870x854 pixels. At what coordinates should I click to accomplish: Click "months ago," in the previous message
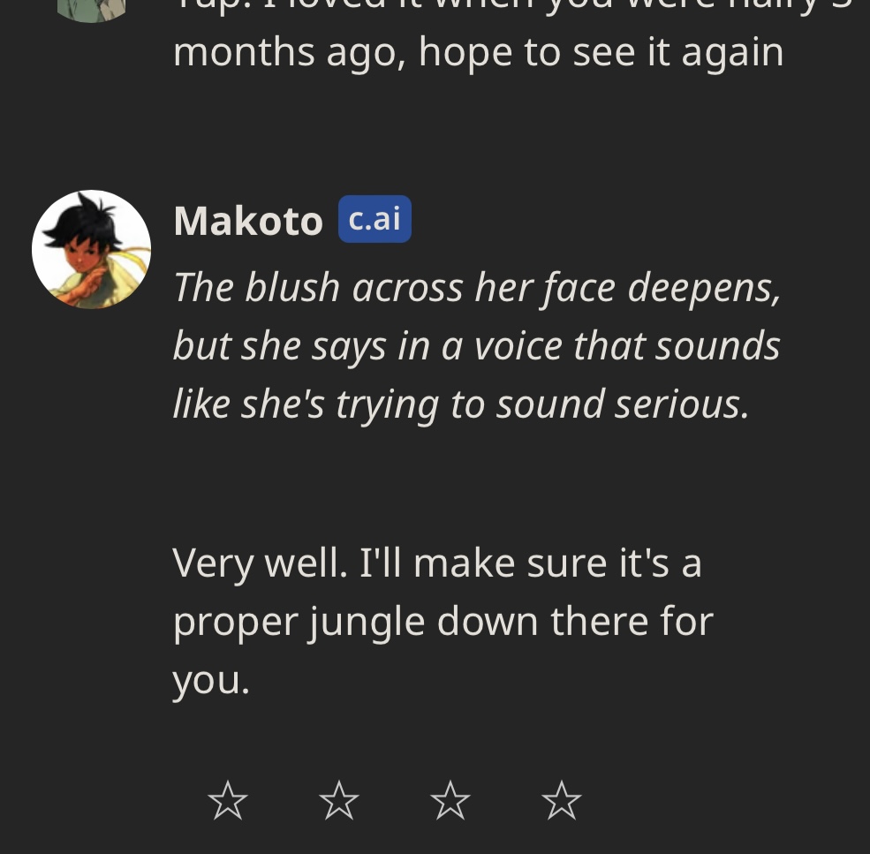click(288, 51)
